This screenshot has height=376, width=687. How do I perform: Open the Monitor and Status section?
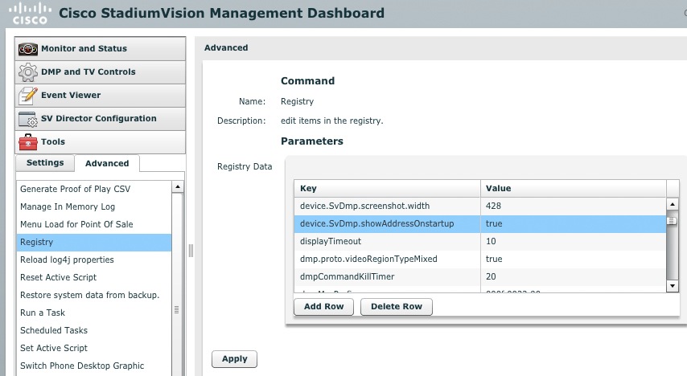point(100,49)
